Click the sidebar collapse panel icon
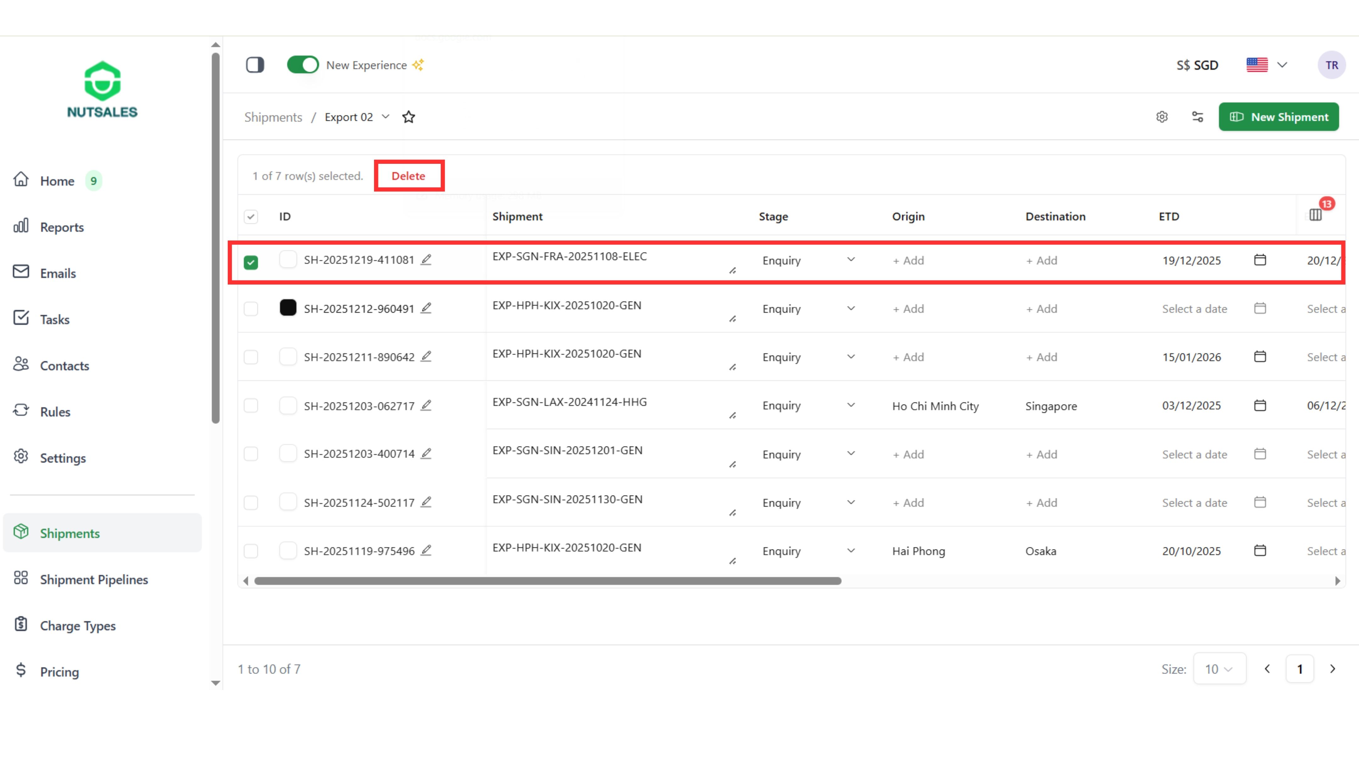The height and width of the screenshot is (764, 1359). coord(255,65)
